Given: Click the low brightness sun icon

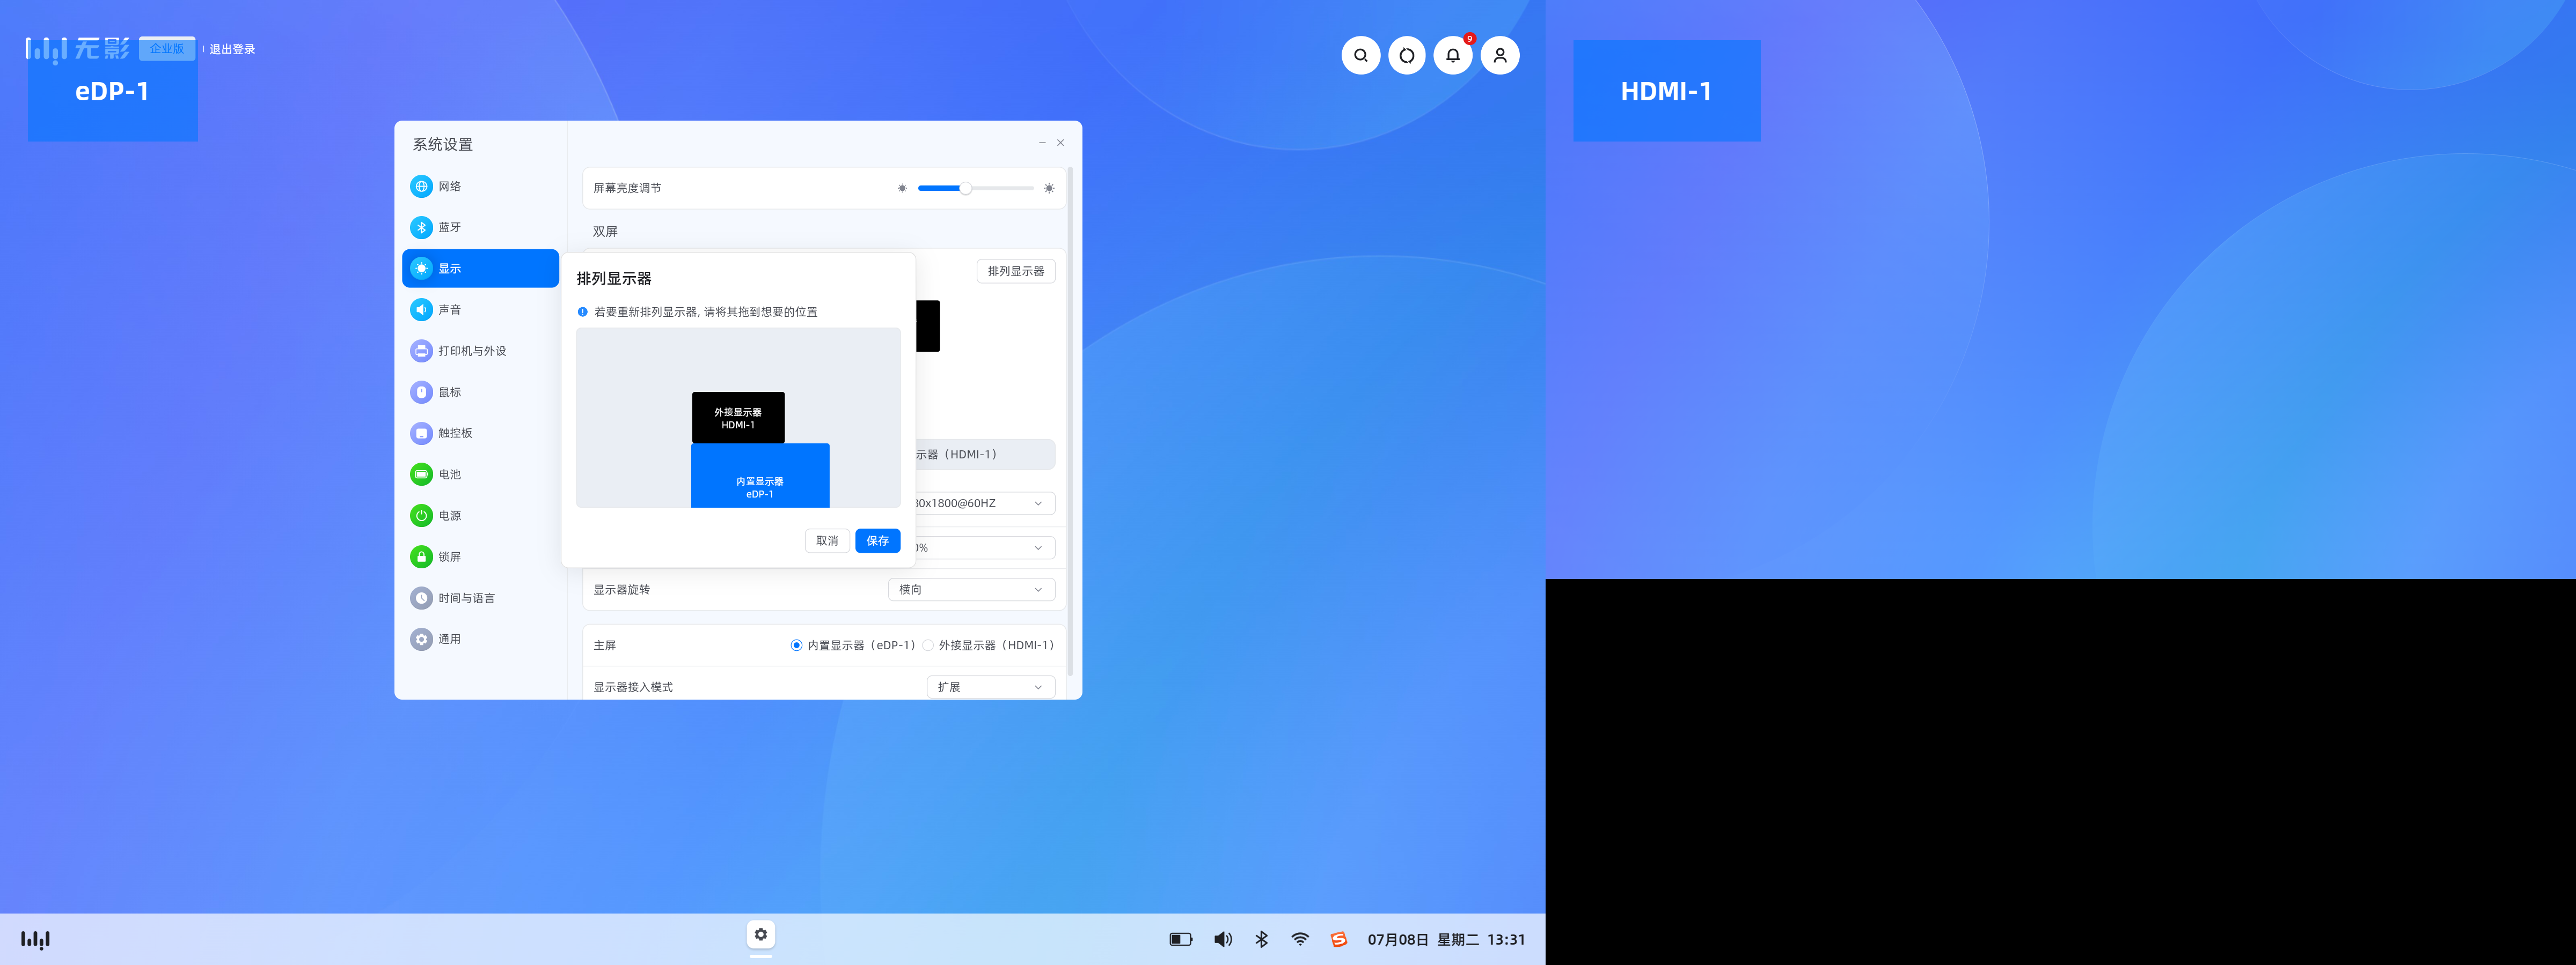Looking at the screenshot, I should click(902, 188).
